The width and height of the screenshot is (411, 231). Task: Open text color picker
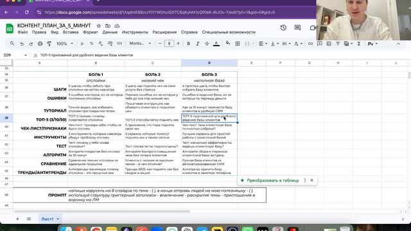[x=216, y=44]
